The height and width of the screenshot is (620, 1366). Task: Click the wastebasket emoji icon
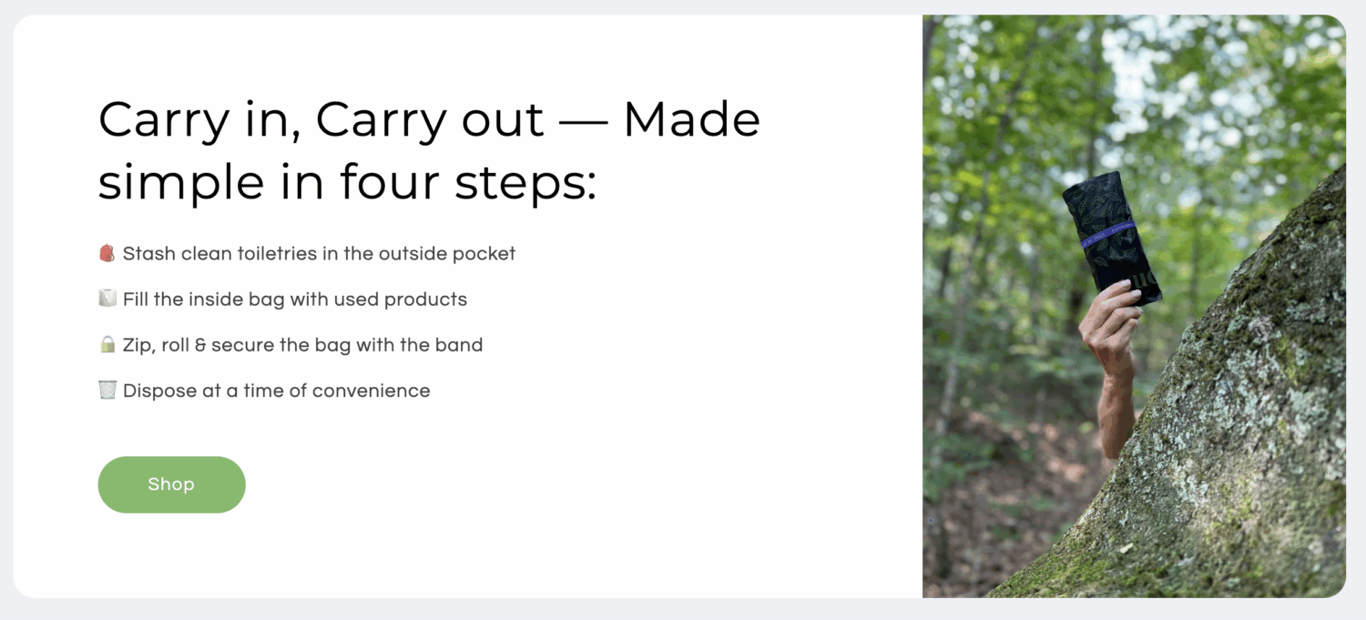point(107,390)
